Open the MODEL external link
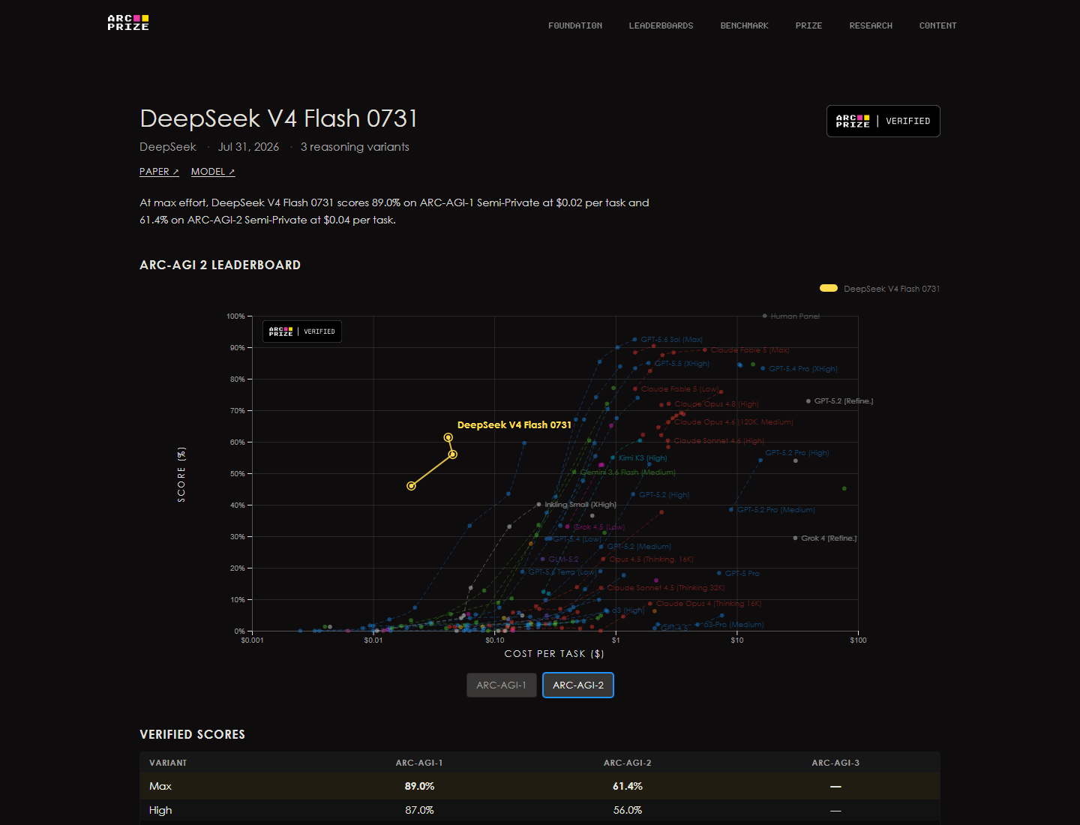 click(213, 172)
